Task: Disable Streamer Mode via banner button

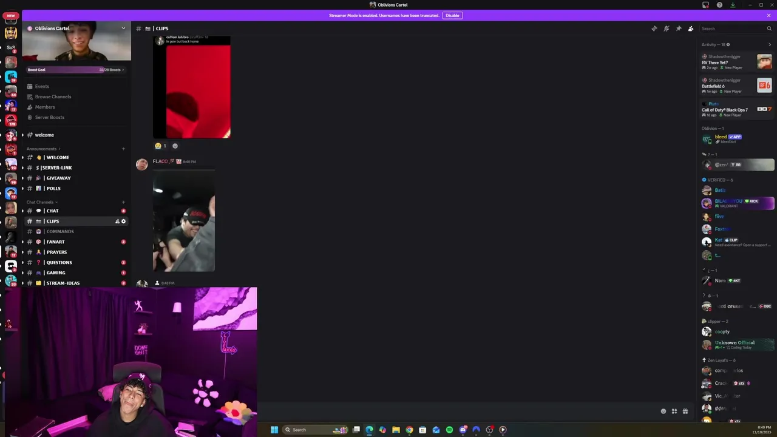Action: coord(452,15)
